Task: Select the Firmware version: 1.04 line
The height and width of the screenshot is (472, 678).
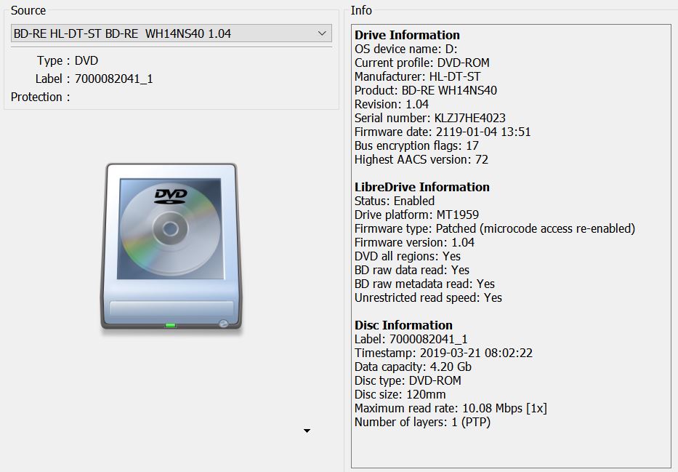Action: click(x=414, y=242)
